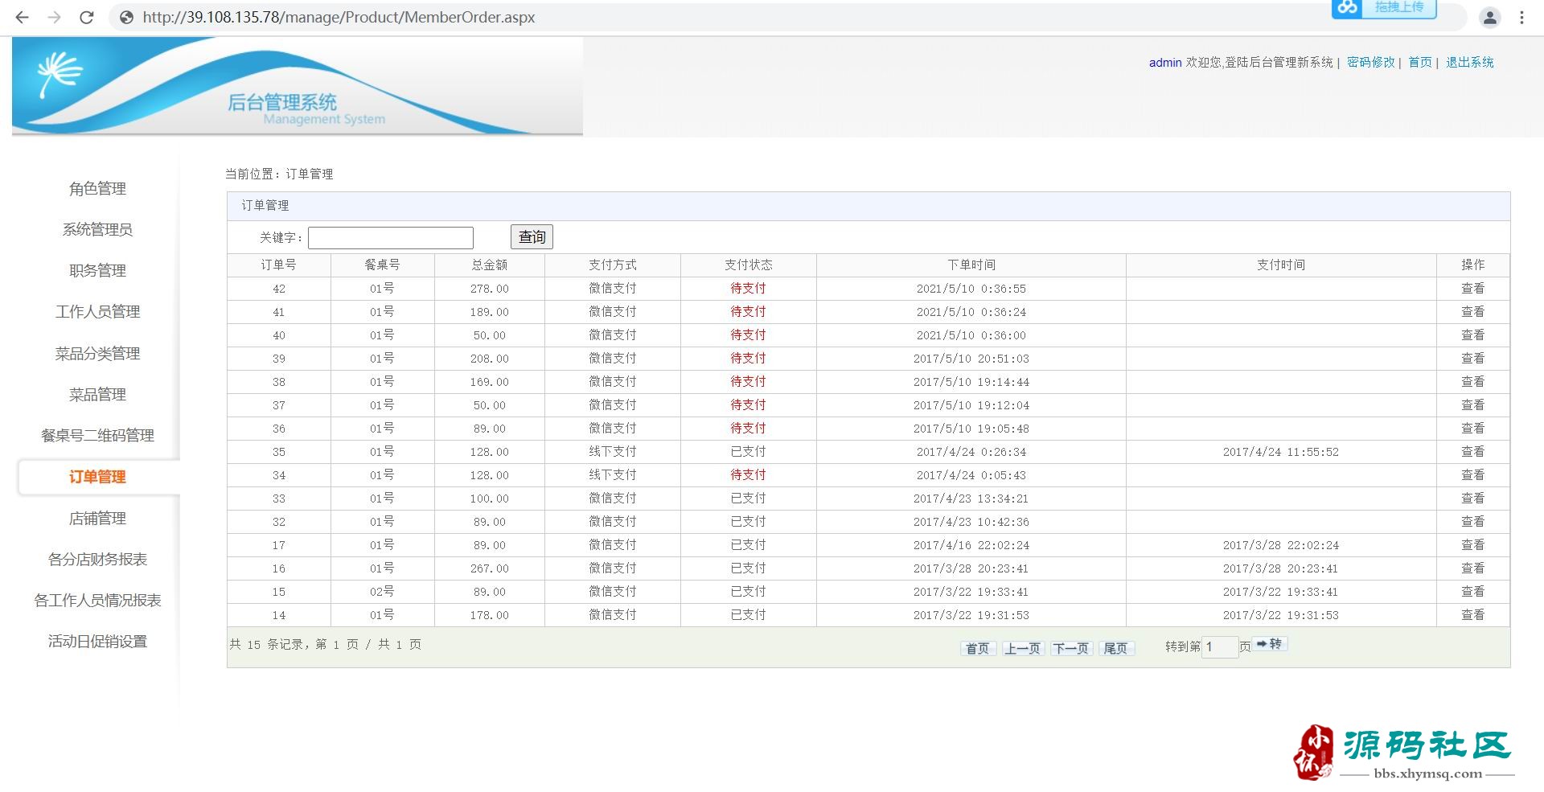The width and height of the screenshot is (1544, 792).
Task: Click the cloud upload extension button
Action: pyautogui.click(x=1384, y=8)
